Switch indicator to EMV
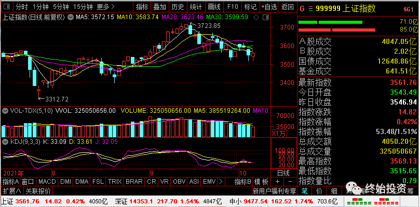420x207 pixels. (x=209, y=182)
